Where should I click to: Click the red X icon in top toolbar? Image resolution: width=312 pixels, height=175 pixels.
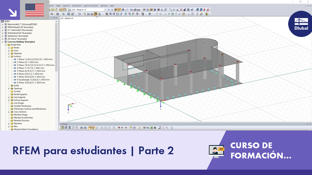pyautogui.click(x=181, y=10)
